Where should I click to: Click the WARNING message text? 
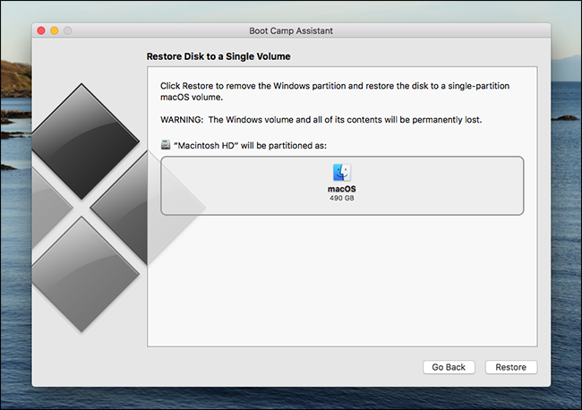[321, 120]
